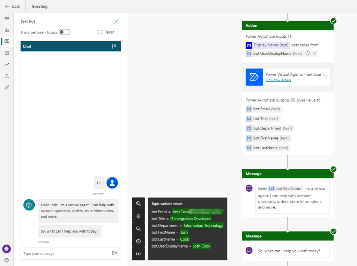Zoom out on the authoring canvas

tap(138, 229)
